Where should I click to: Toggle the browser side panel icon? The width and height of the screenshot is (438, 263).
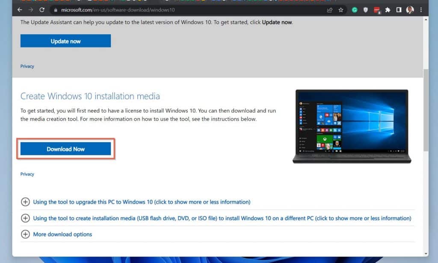tap(399, 10)
